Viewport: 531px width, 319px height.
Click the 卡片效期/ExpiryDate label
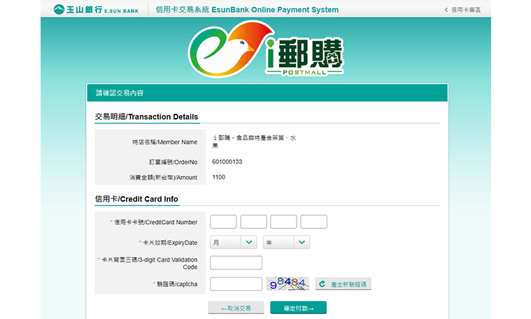(x=170, y=243)
